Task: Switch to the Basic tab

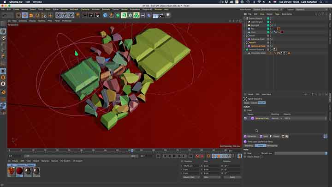Action: point(247,103)
